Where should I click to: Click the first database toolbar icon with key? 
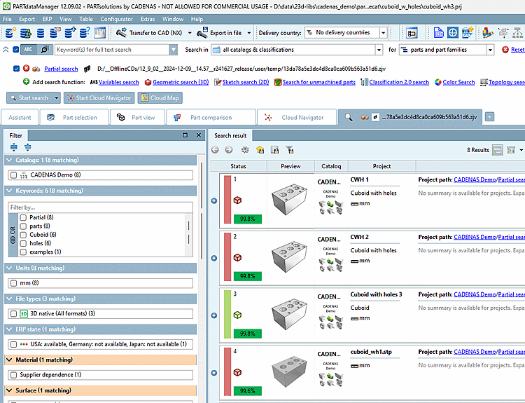(10, 32)
